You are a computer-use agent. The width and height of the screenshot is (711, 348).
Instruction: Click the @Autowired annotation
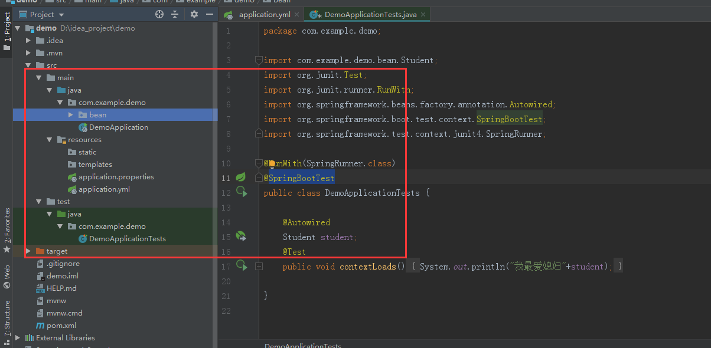pos(306,222)
